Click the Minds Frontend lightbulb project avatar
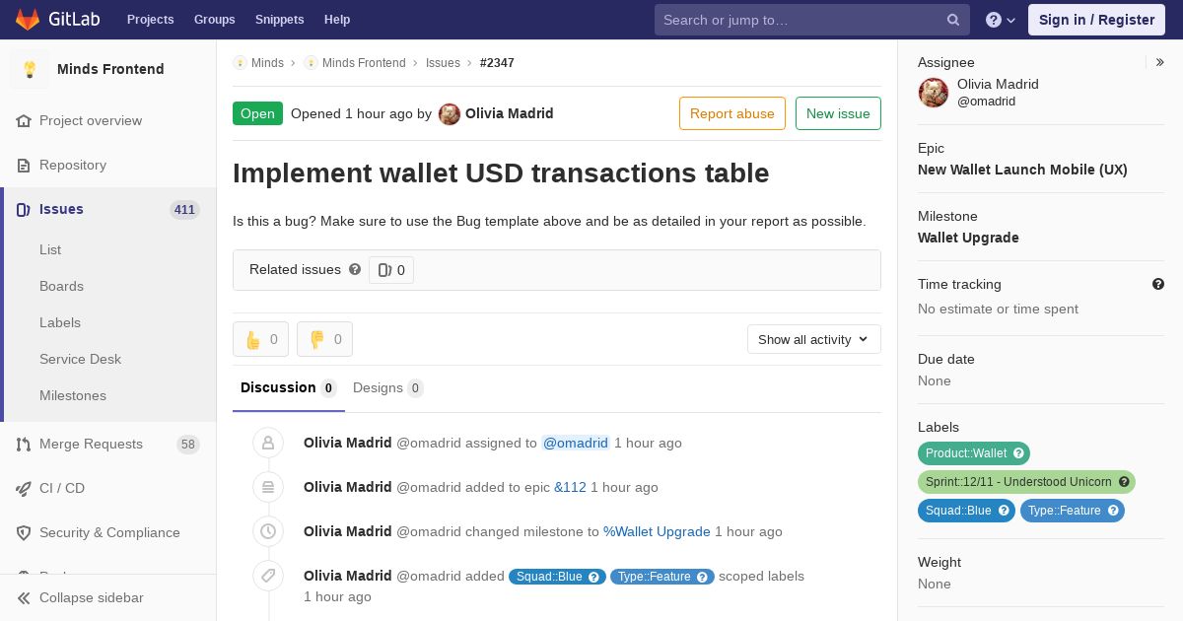The width and height of the screenshot is (1183, 621). pyautogui.click(x=30, y=69)
